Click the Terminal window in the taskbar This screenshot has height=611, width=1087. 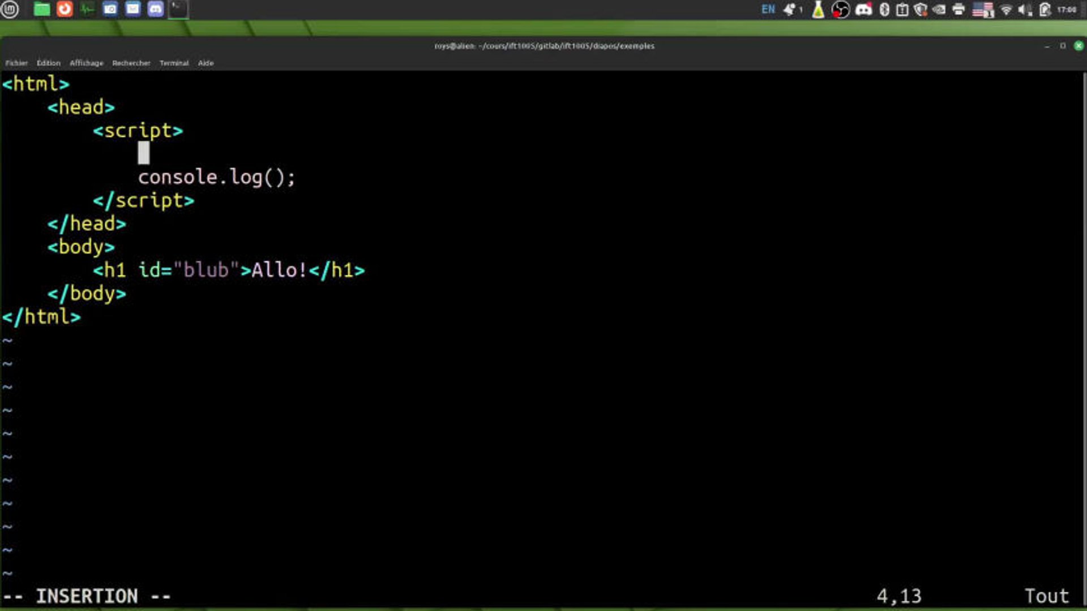pos(178,9)
